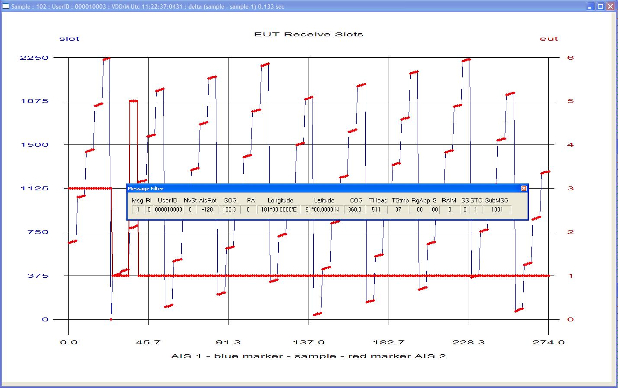Click the blue 'slot' axis label

69,38
